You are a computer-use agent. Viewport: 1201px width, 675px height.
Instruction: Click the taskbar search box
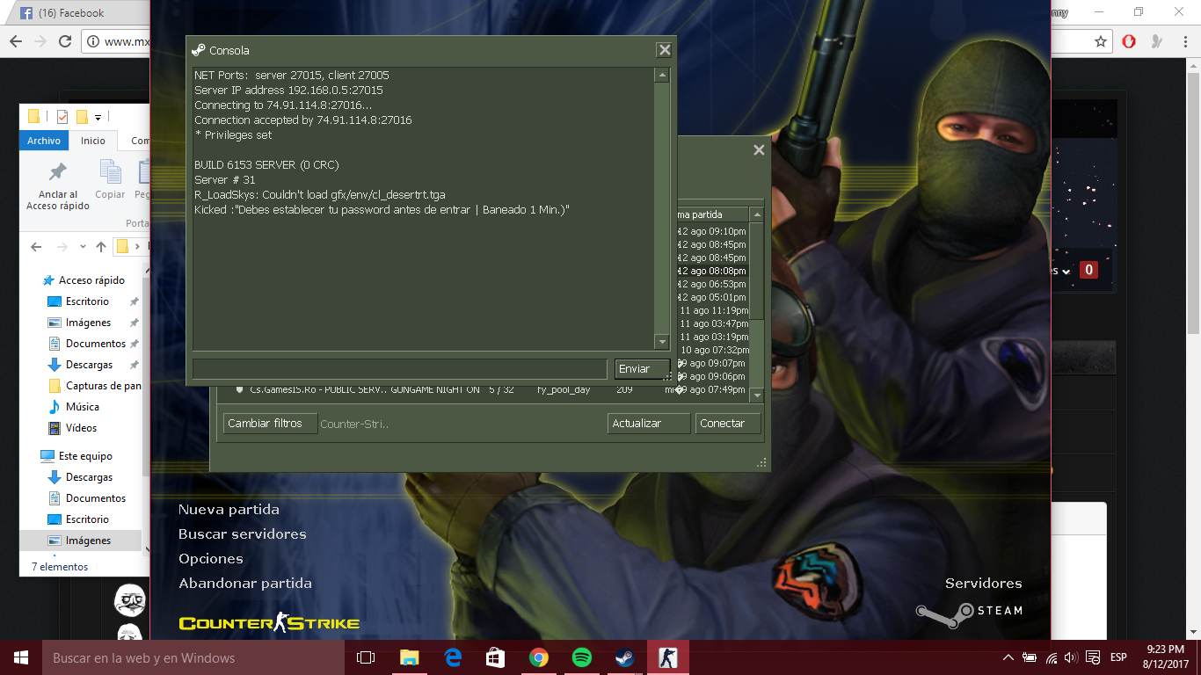(x=193, y=657)
